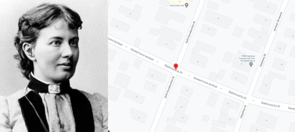295x132 pixels.
Task: Open the Super public bath place label
Action: coord(177,5)
